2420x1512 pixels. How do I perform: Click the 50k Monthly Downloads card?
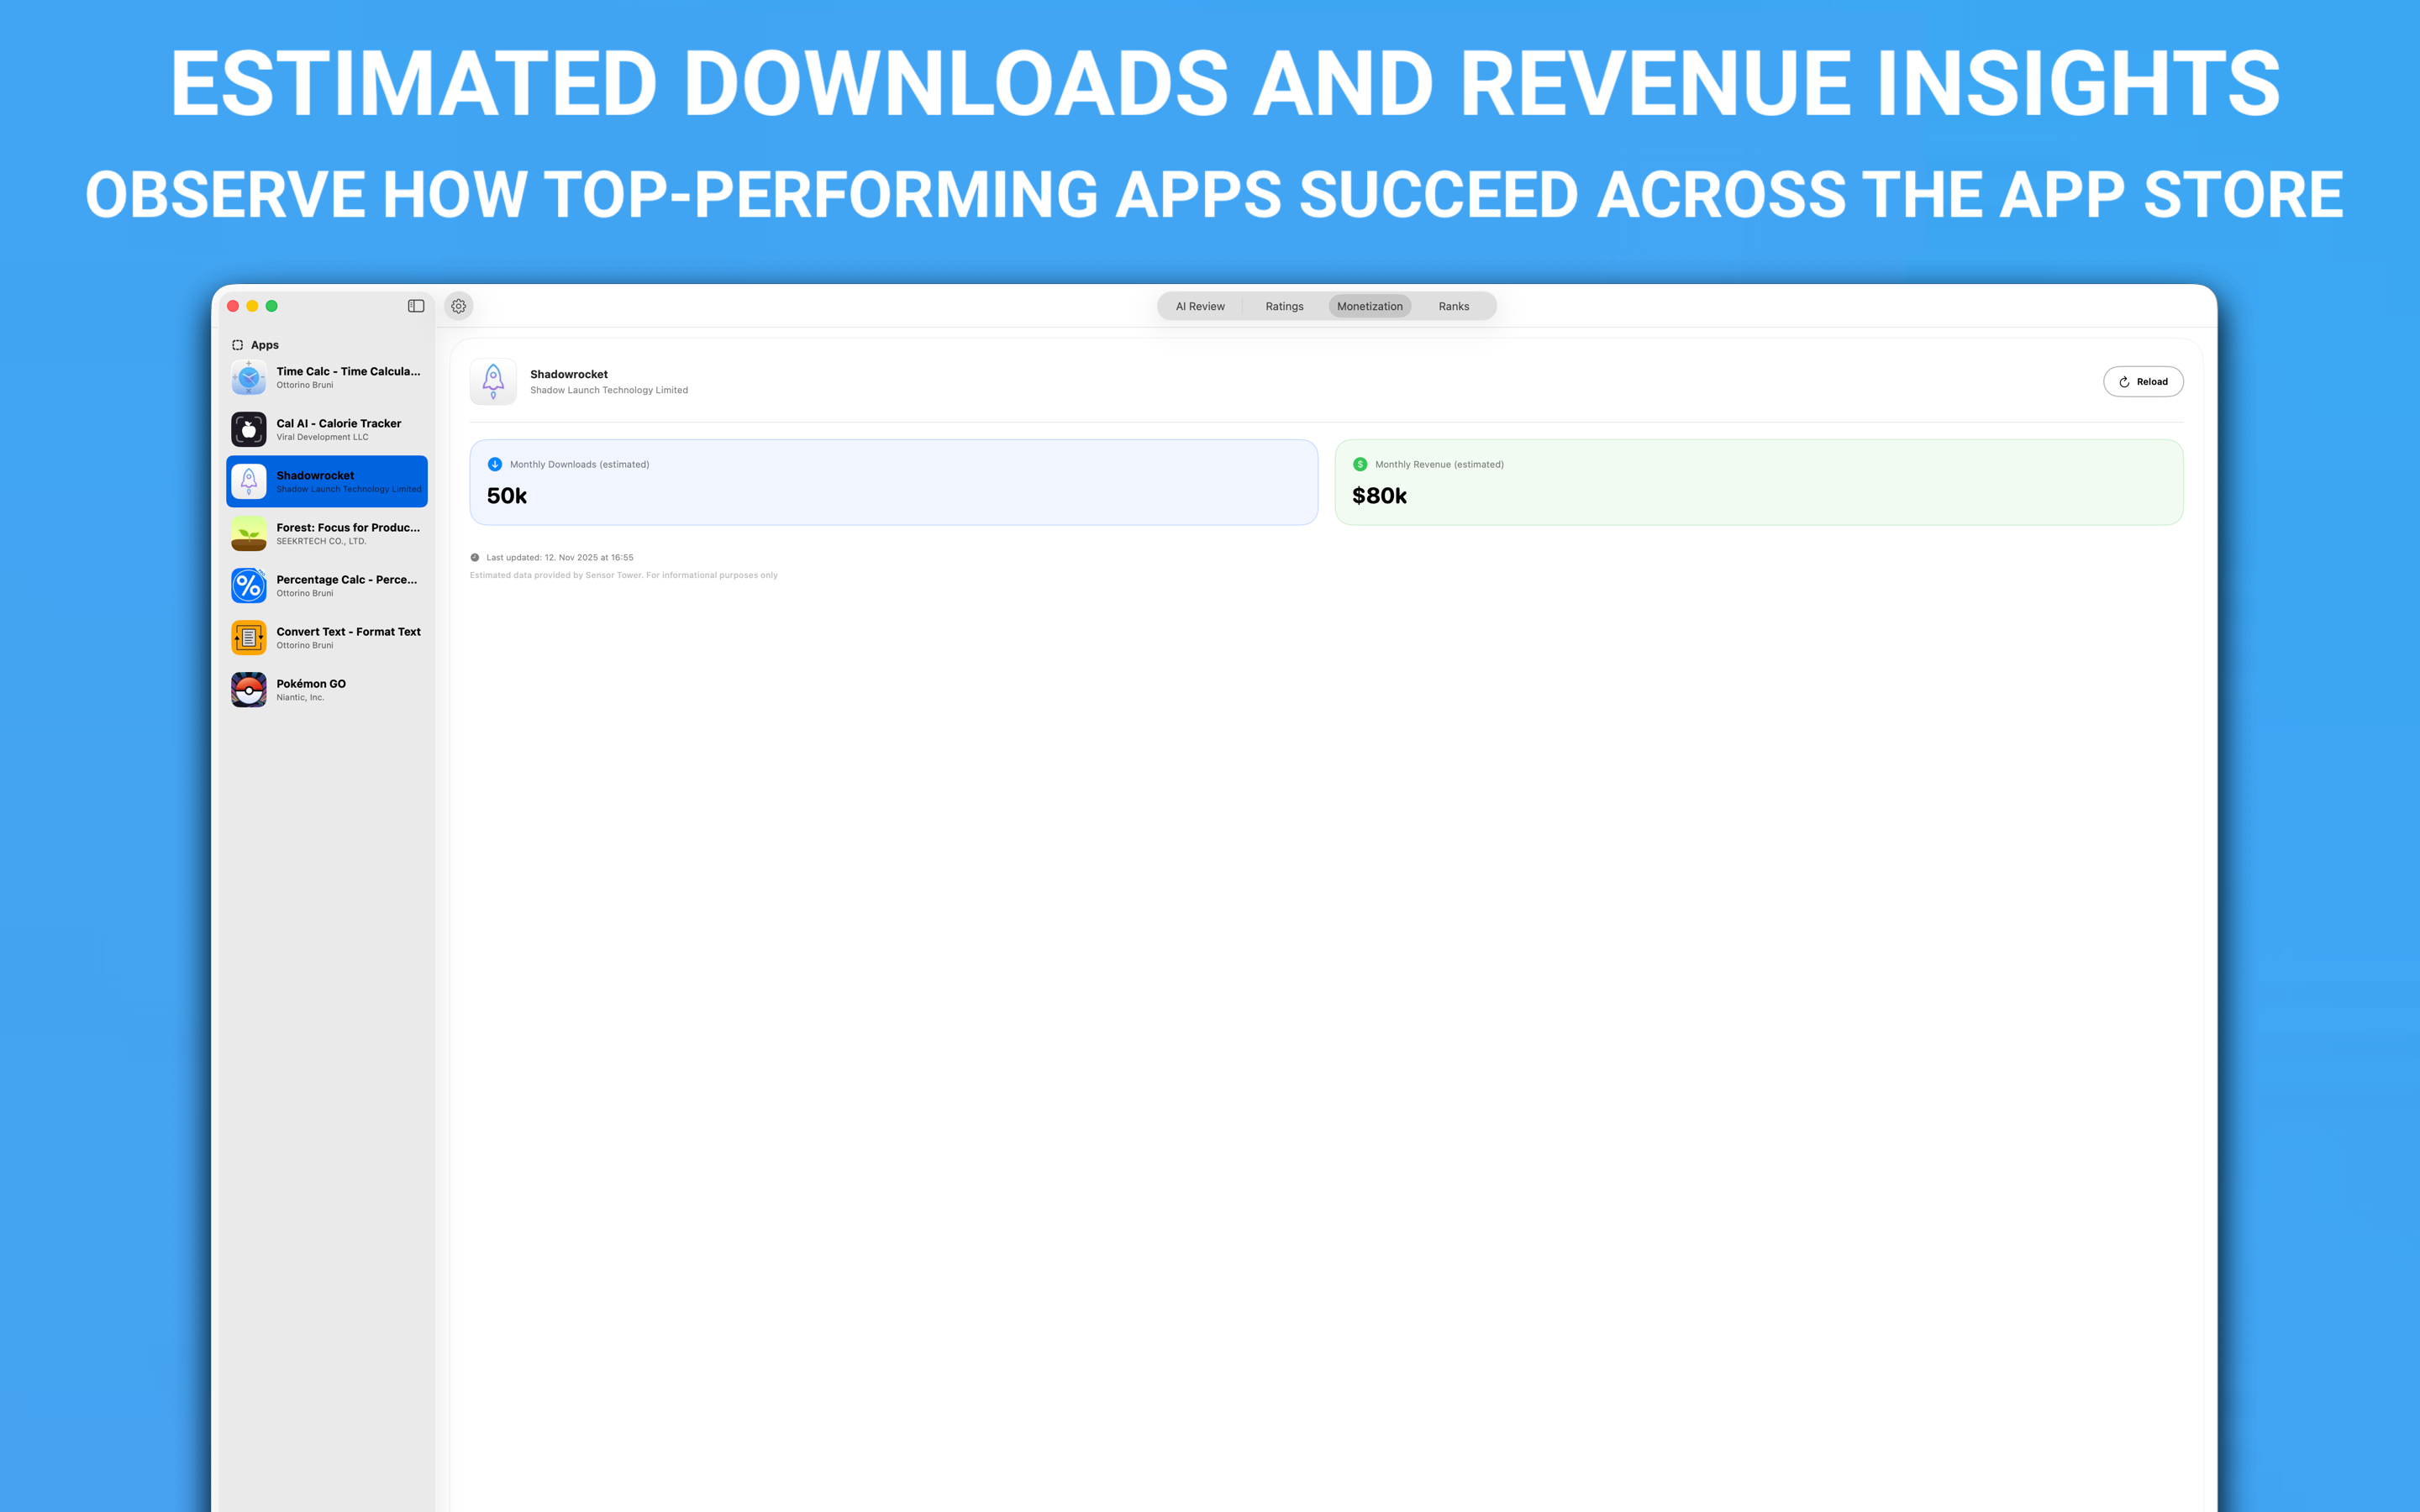(893, 482)
